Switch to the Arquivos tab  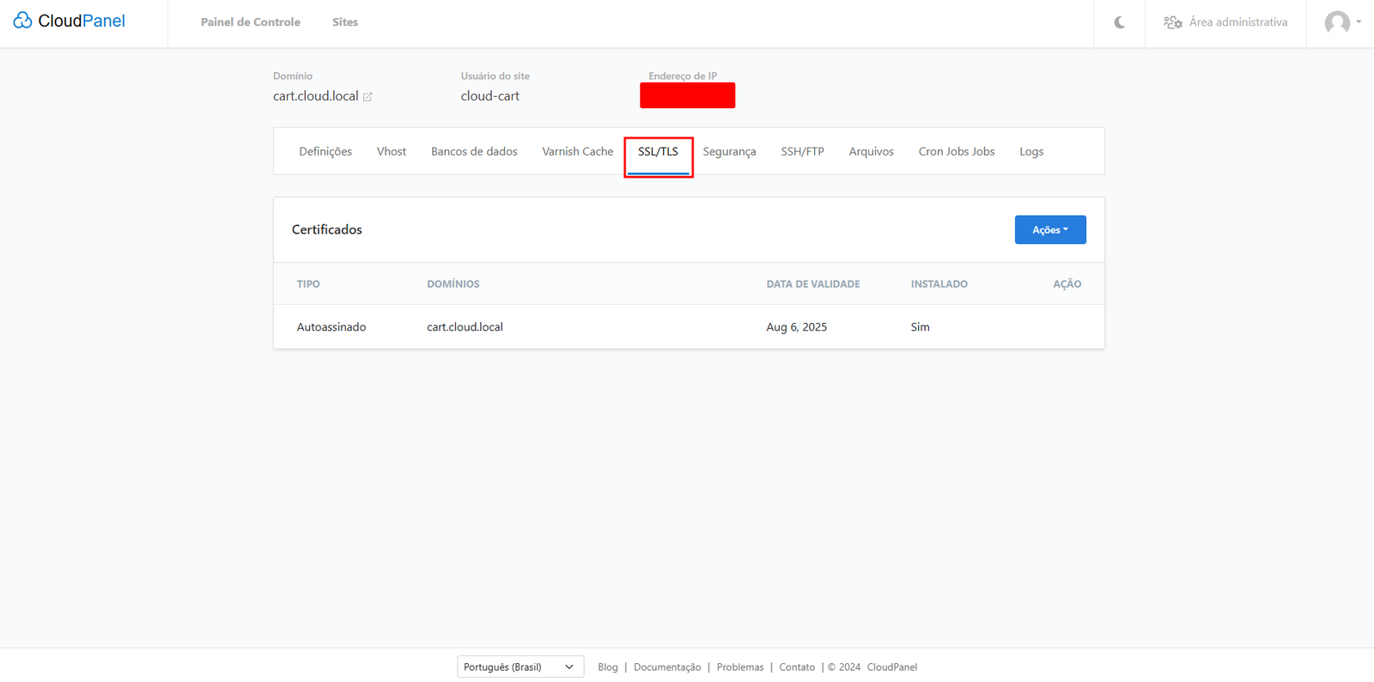(871, 152)
